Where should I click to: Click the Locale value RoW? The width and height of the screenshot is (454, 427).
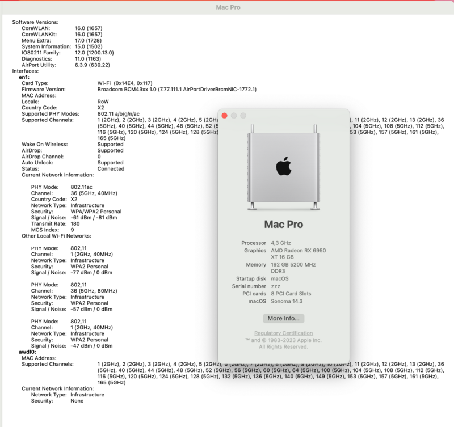coord(103,102)
